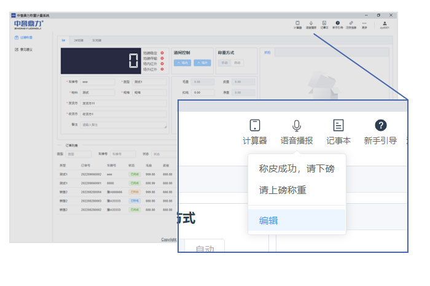Click the 车牌号 search field in the order list
The width and height of the screenshot is (430, 286).
click(x=122, y=154)
